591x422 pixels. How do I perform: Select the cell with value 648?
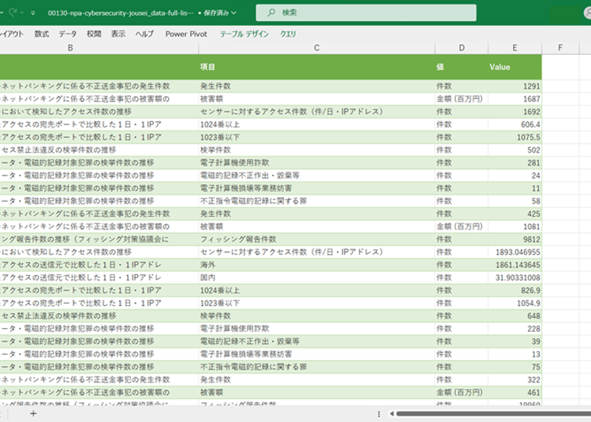515,316
